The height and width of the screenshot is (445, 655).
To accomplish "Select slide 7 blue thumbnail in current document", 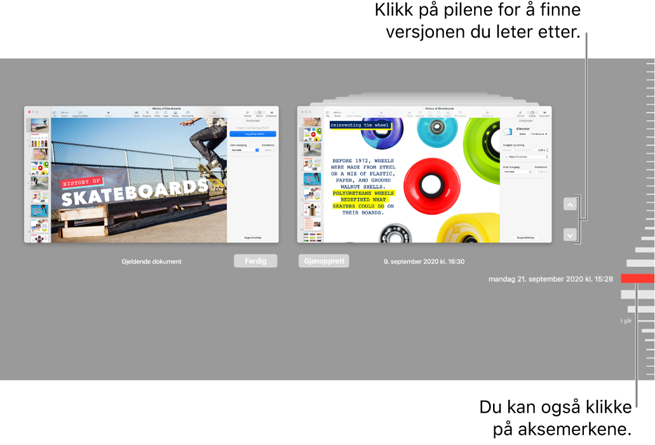I will click(x=39, y=211).
